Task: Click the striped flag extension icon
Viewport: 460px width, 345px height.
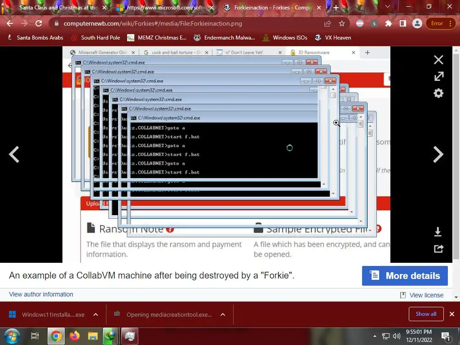Action: coord(360,23)
